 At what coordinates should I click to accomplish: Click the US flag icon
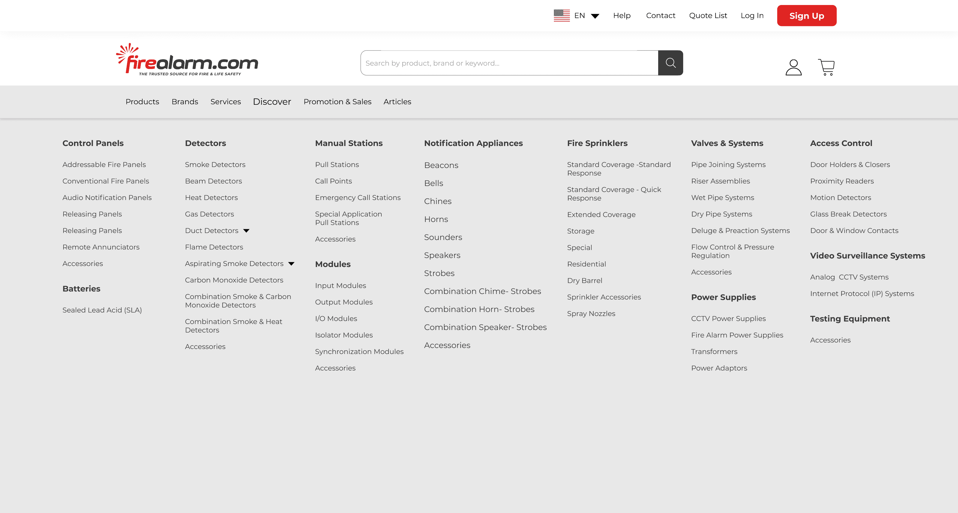coord(562,15)
